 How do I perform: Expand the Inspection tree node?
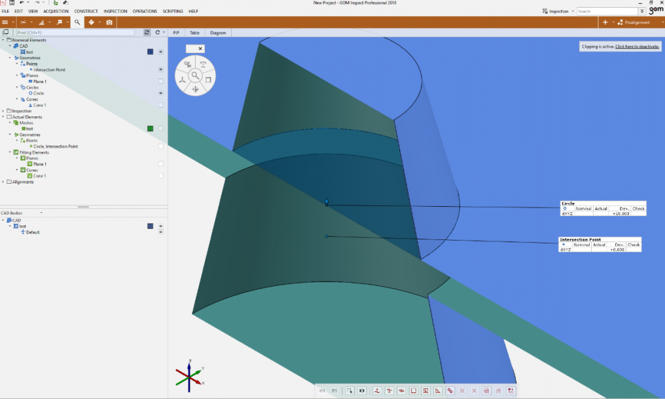pyautogui.click(x=3, y=111)
